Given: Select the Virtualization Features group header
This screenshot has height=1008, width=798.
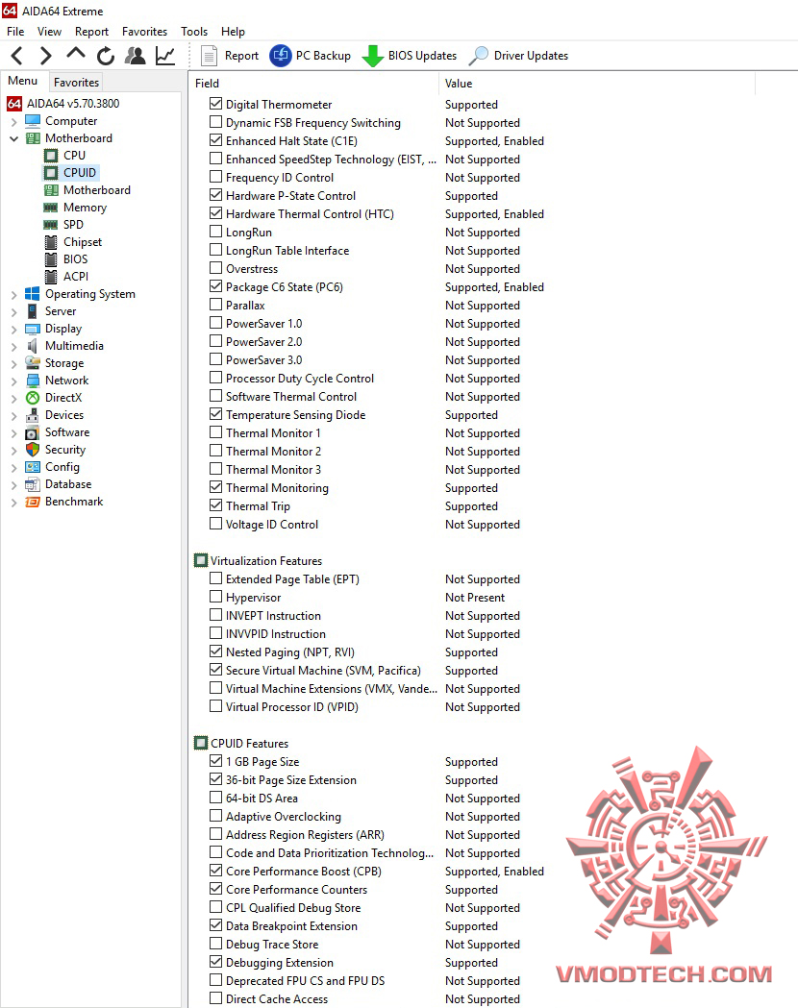Looking at the screenshot, I should [x=266, y=561].
